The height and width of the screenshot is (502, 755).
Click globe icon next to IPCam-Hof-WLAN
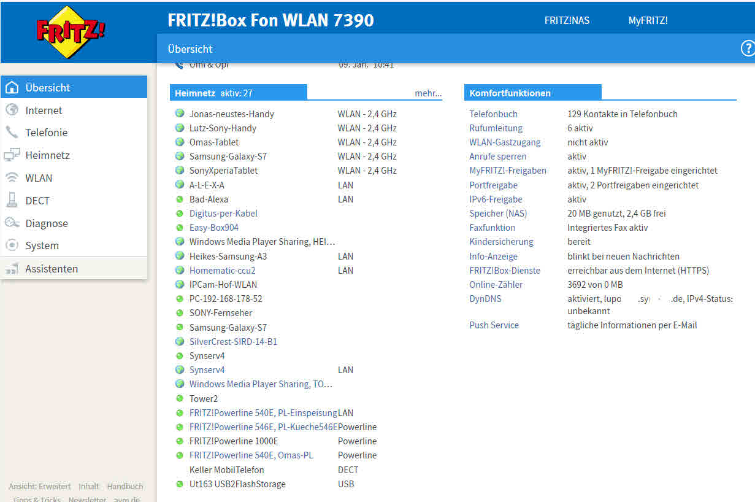click(180, 284)
